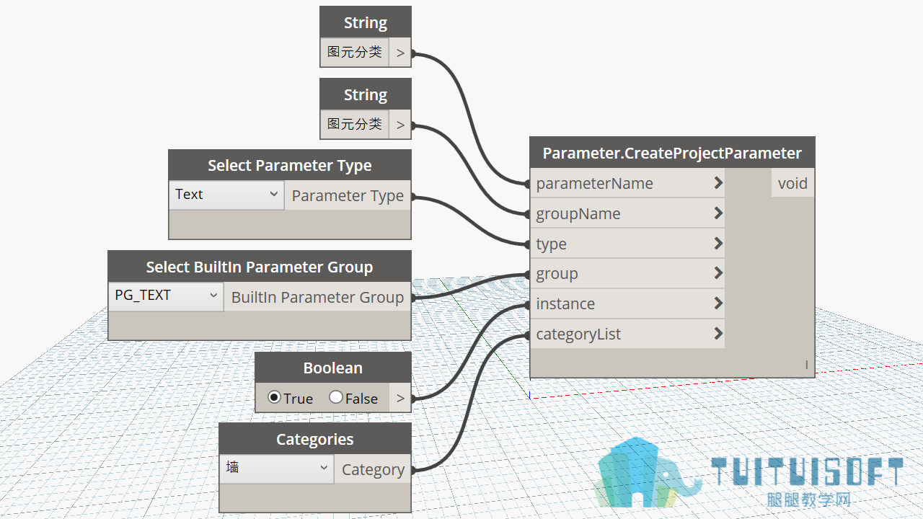Viewport: 923px width, 519px height.
Task: Select the Select BuiltIn Parameter Group header
Action: click(260, 267)
